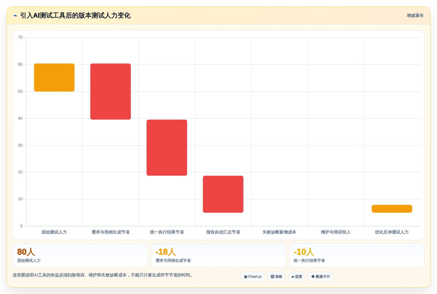Click the 增减瀑布 label in header

(415, 16)
